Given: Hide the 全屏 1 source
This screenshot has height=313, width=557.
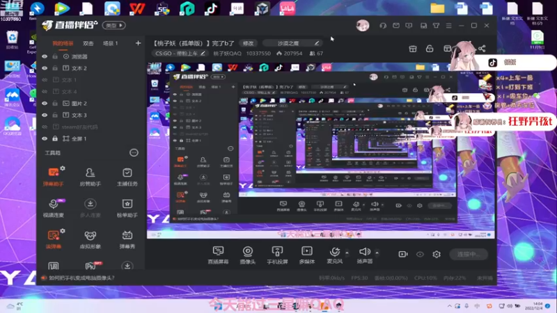Looking at the screenshot, I should (45, 138).
